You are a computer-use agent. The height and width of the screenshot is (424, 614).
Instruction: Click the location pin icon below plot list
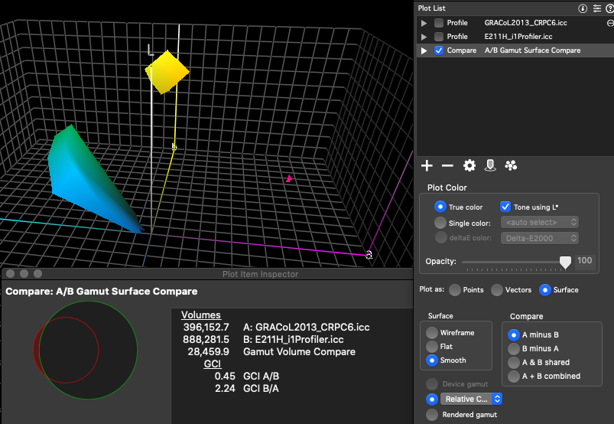491,166
